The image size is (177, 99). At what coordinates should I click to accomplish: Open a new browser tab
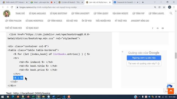pos(143,2)
